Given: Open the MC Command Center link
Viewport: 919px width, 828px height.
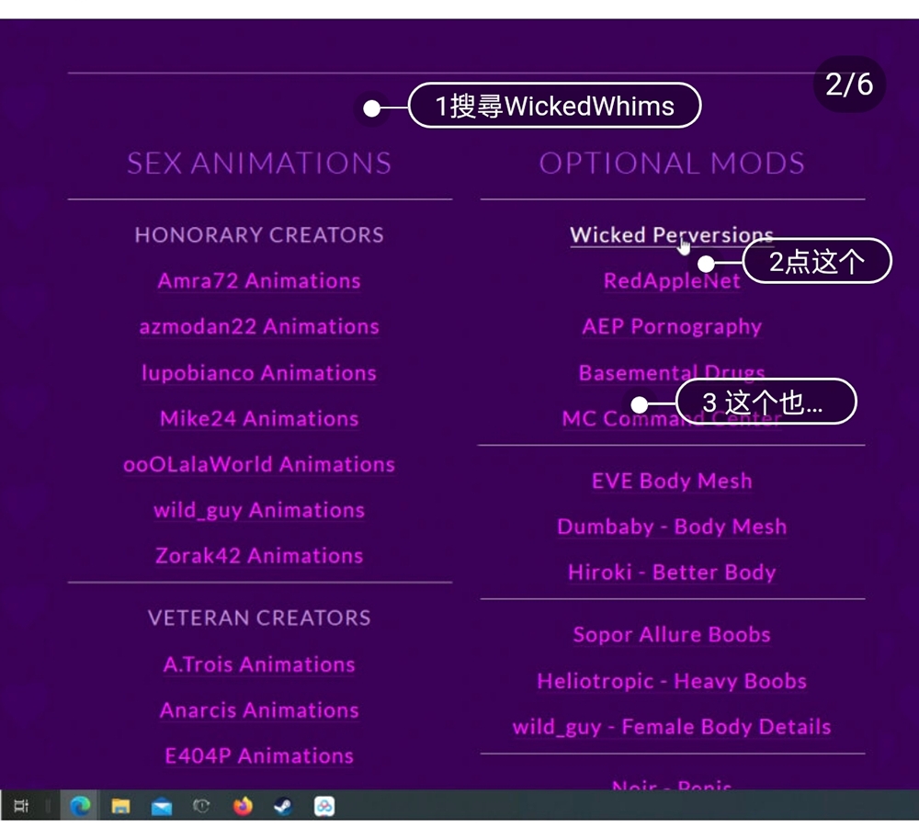Looking at the screenshot, I should pos(672,418).
